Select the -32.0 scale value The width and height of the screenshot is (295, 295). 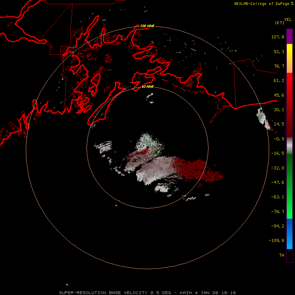(x=278, y=168)
